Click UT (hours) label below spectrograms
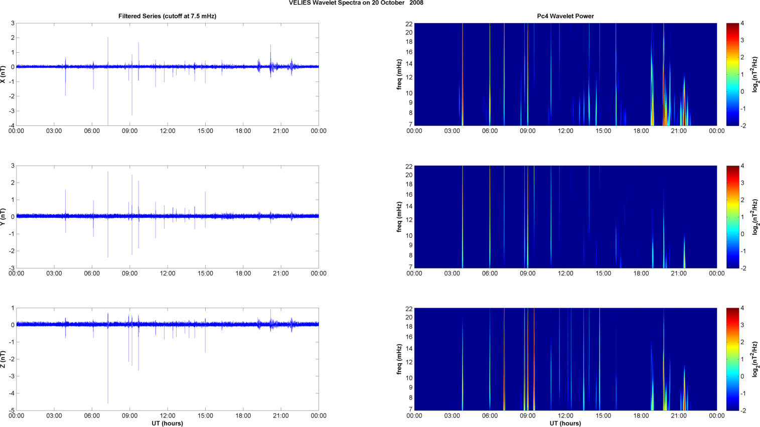Viewport: 760px width, 427px height. point(565,423)
